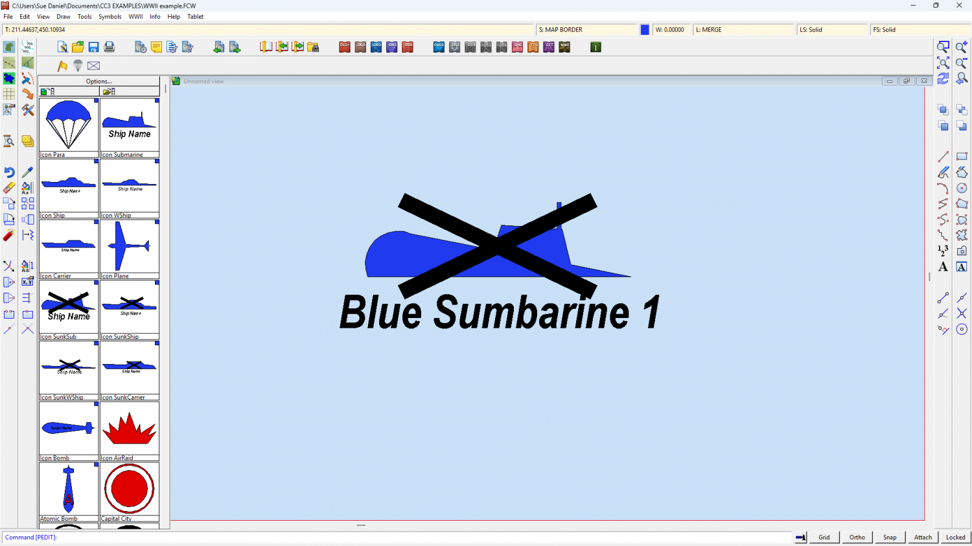Screen dimensions: 972x546
Task: Click the Undo arrow icon
Action: click(9, 172)
